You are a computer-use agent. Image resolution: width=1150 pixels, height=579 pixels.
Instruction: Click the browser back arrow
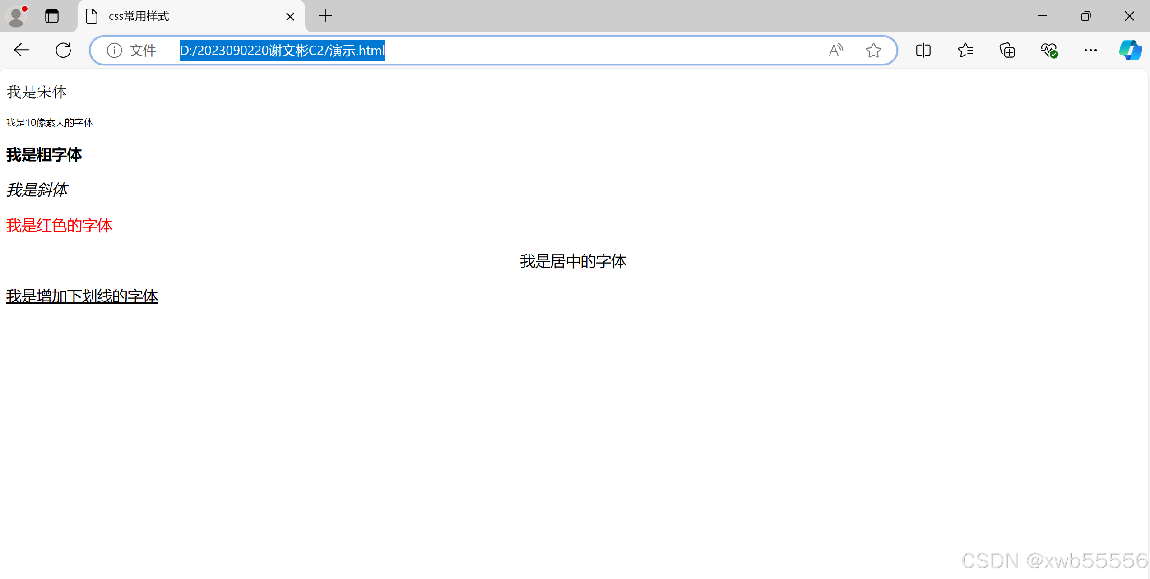pyautogui.click(x=21, y=50)
